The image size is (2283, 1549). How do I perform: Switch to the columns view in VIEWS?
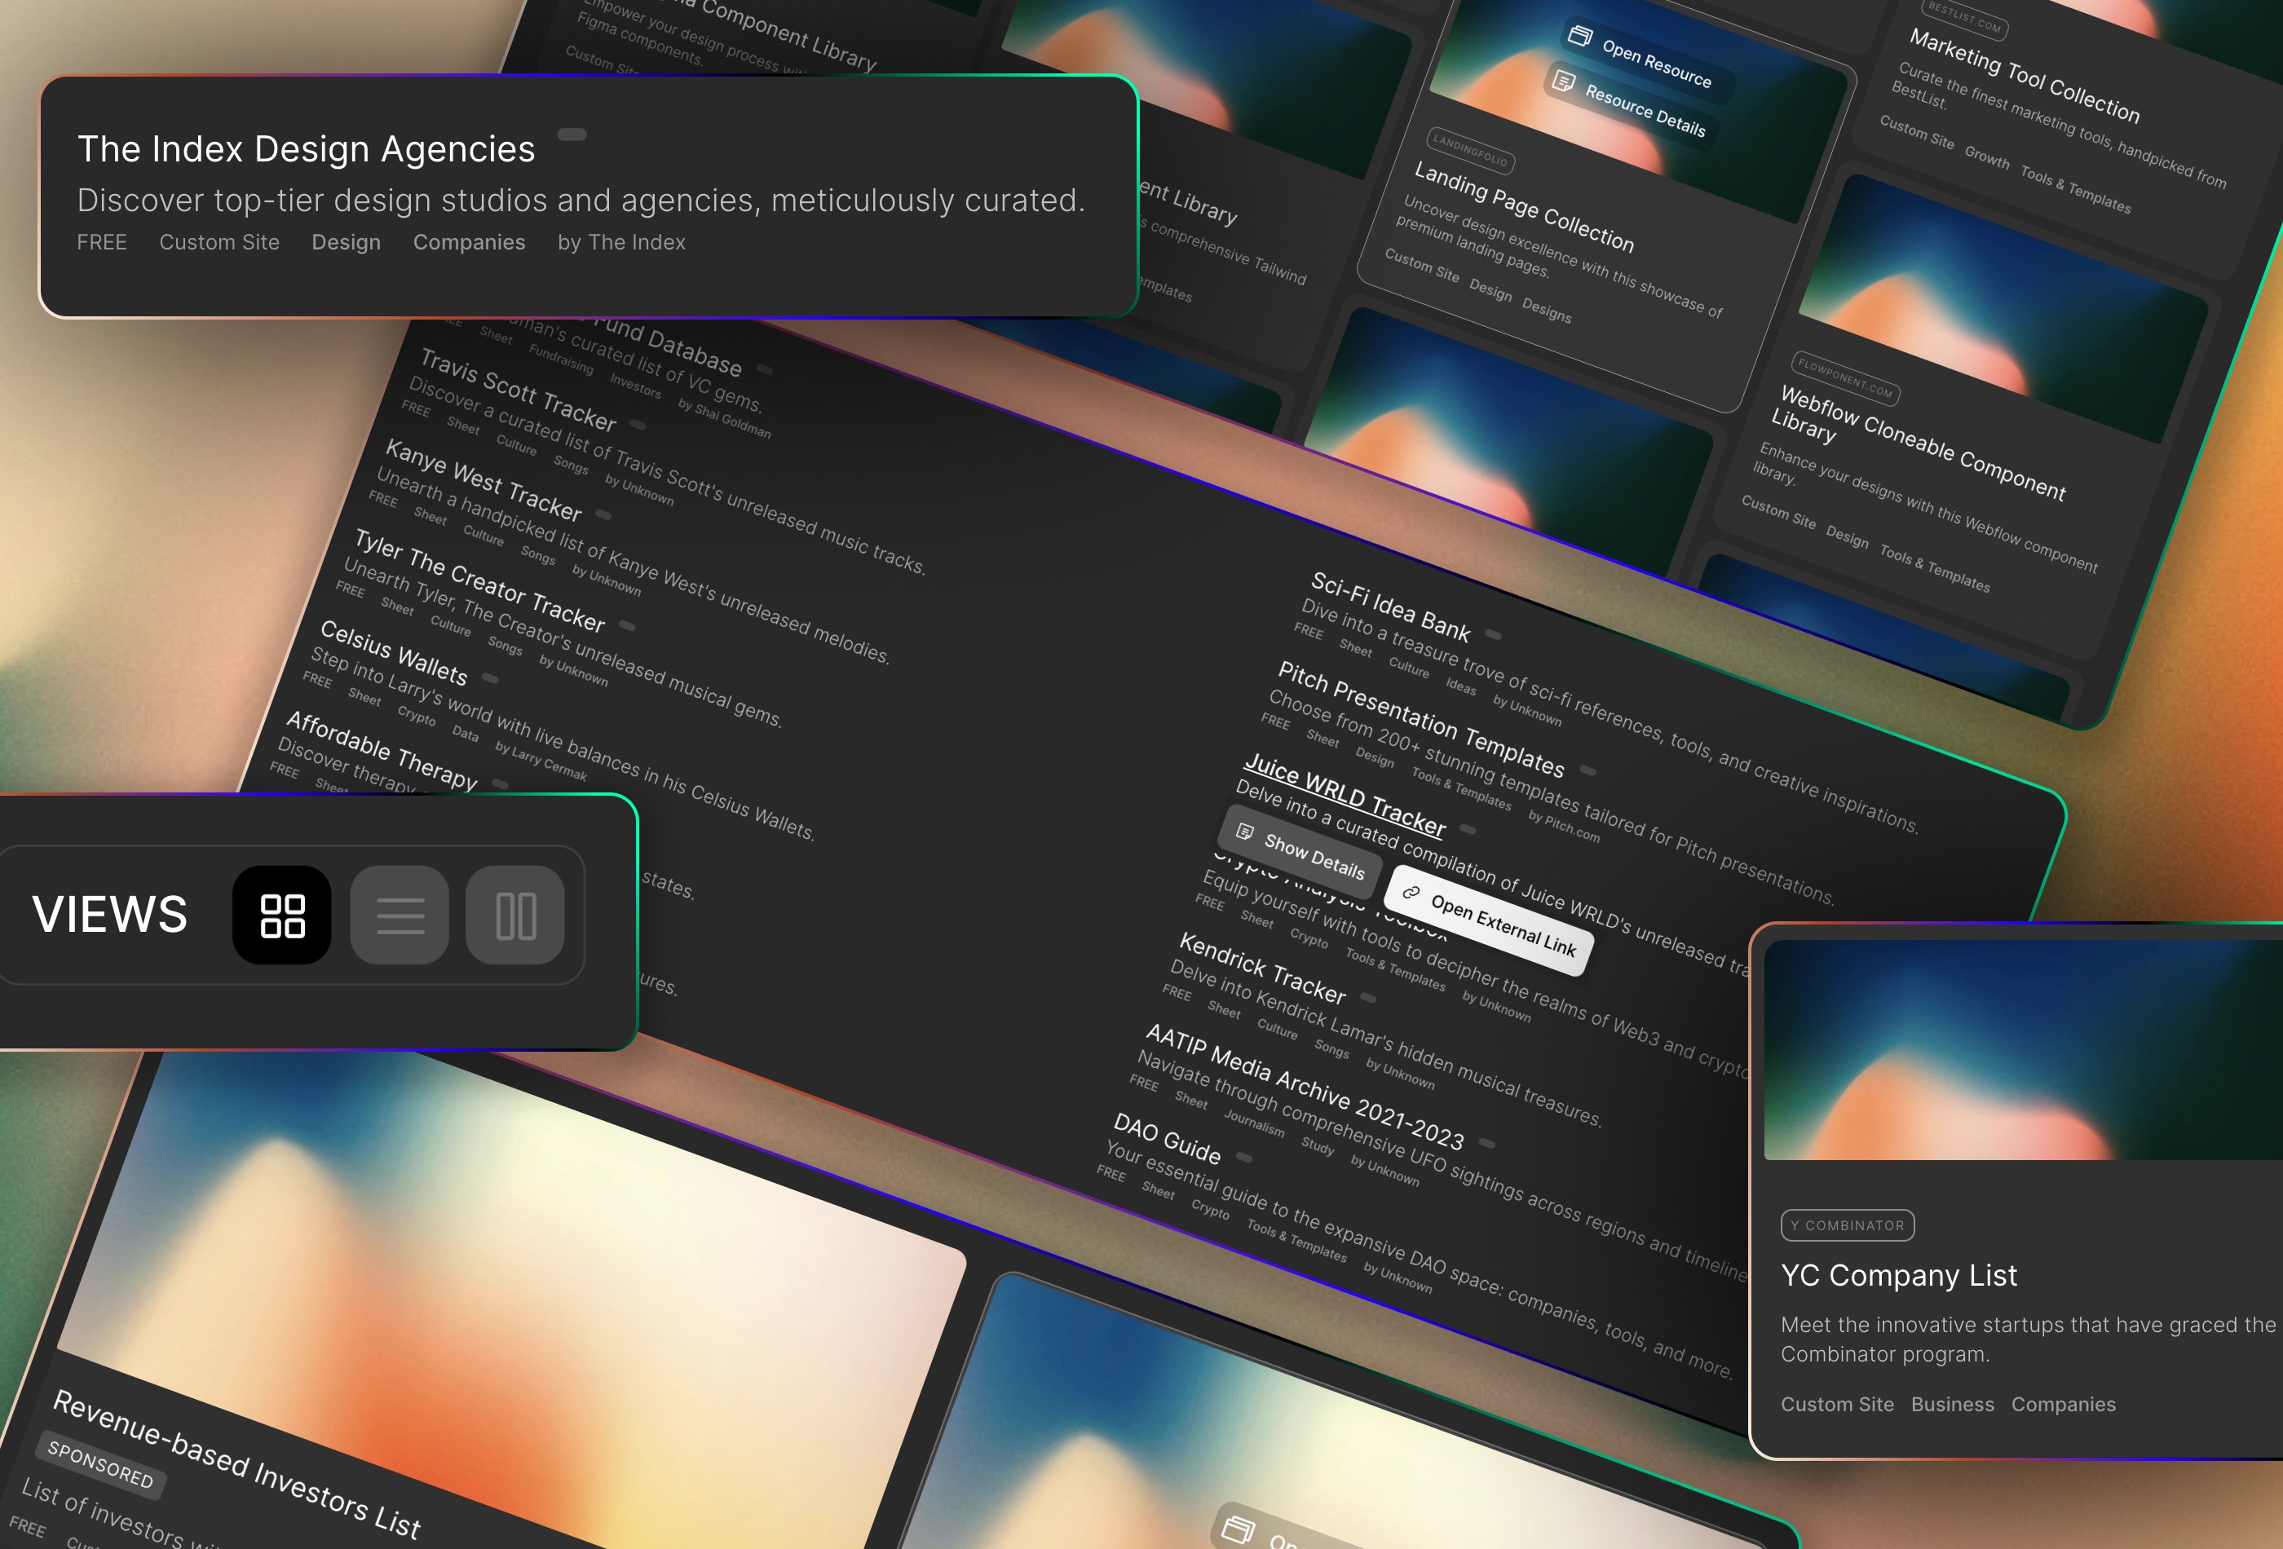click(x=516, y=915)
